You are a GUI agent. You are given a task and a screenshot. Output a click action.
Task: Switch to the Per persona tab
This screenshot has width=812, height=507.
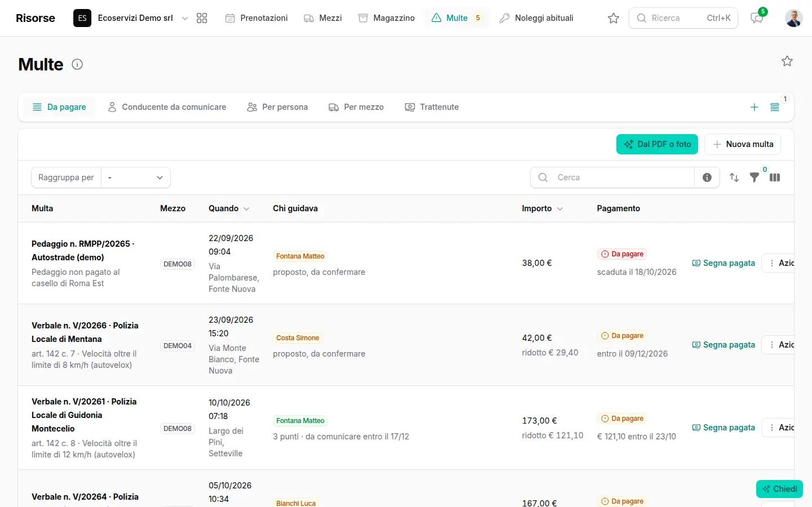coord(277,107)
